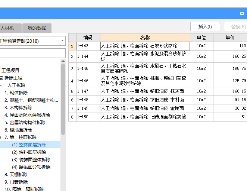Screen dimensions: 247x191
Task: Select name cell 水泥及混合砂浆铲除
Action: tap(145, 56)
